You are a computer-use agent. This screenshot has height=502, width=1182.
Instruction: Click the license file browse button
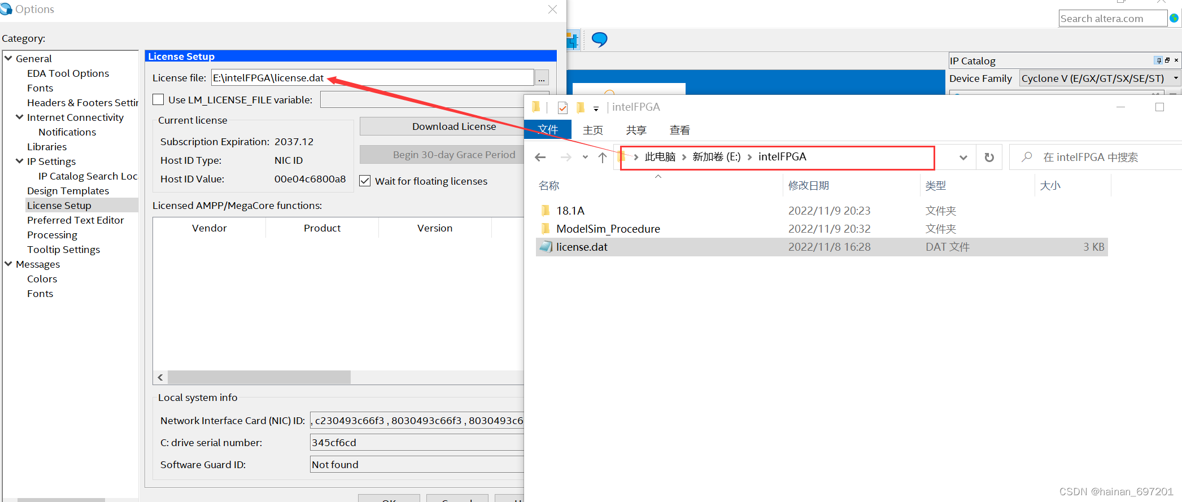(542, 78)
